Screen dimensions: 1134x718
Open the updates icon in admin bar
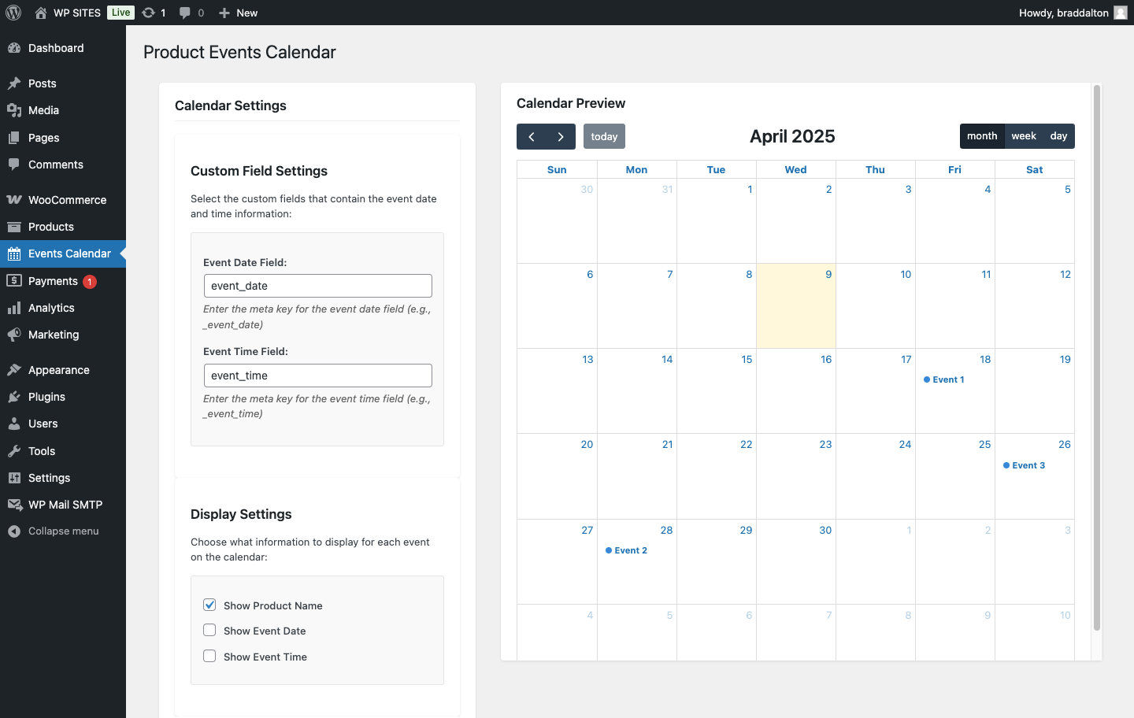pos(149,13)
